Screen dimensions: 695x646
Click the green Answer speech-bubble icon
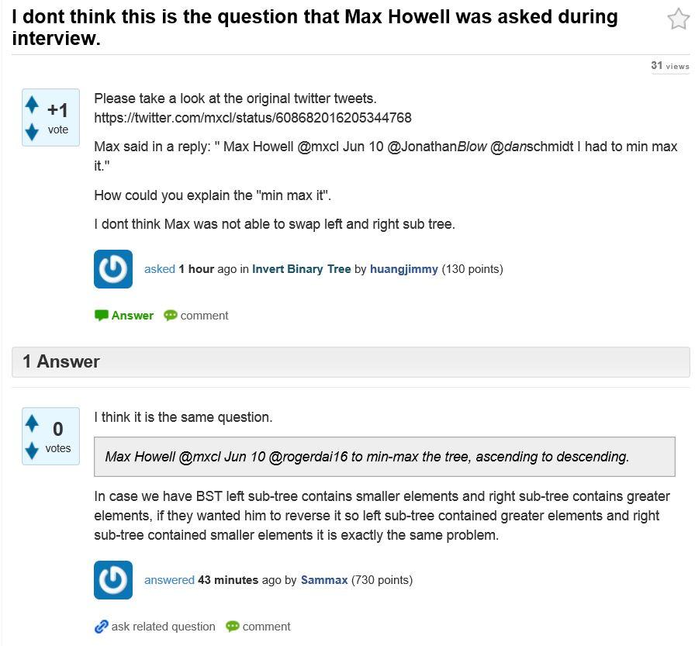tap(102, 315)
